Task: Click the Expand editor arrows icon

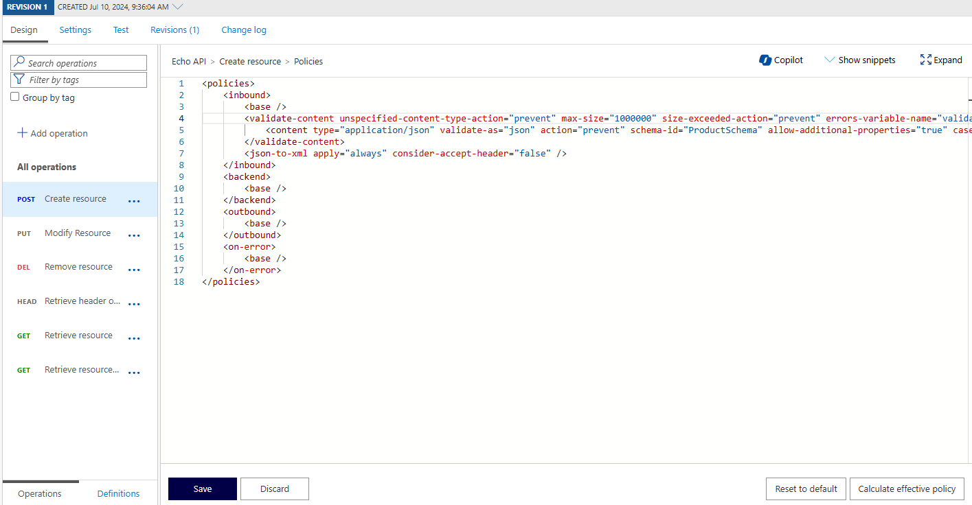Action: tap(925, 60)
